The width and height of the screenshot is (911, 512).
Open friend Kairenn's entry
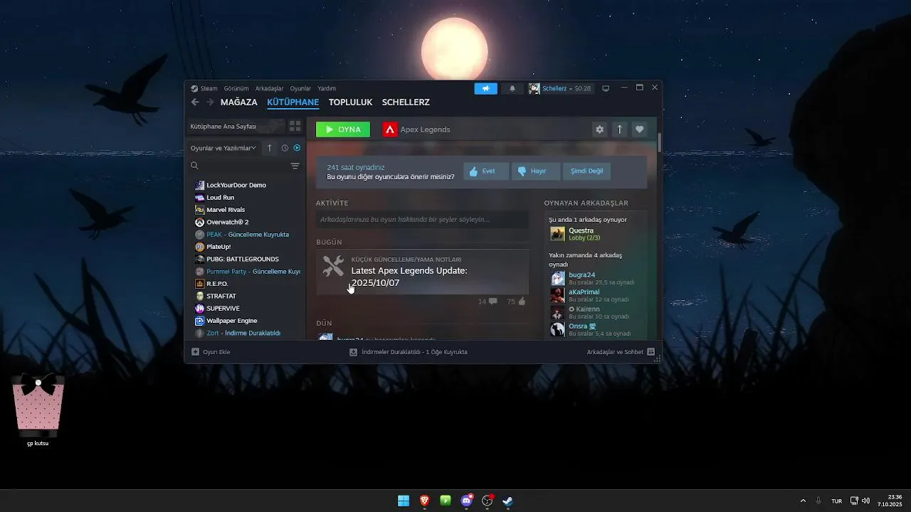596,312
